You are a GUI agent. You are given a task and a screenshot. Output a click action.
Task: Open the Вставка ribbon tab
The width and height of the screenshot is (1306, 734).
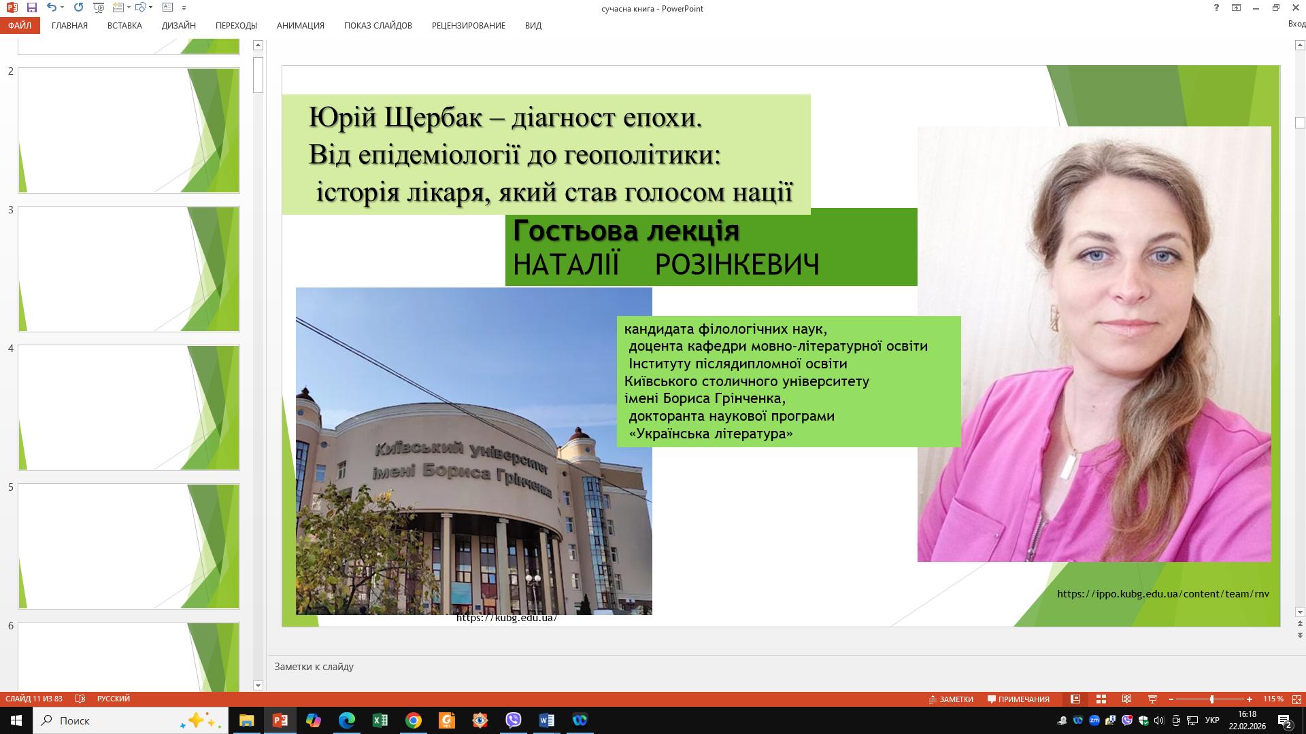coord(124,25)
